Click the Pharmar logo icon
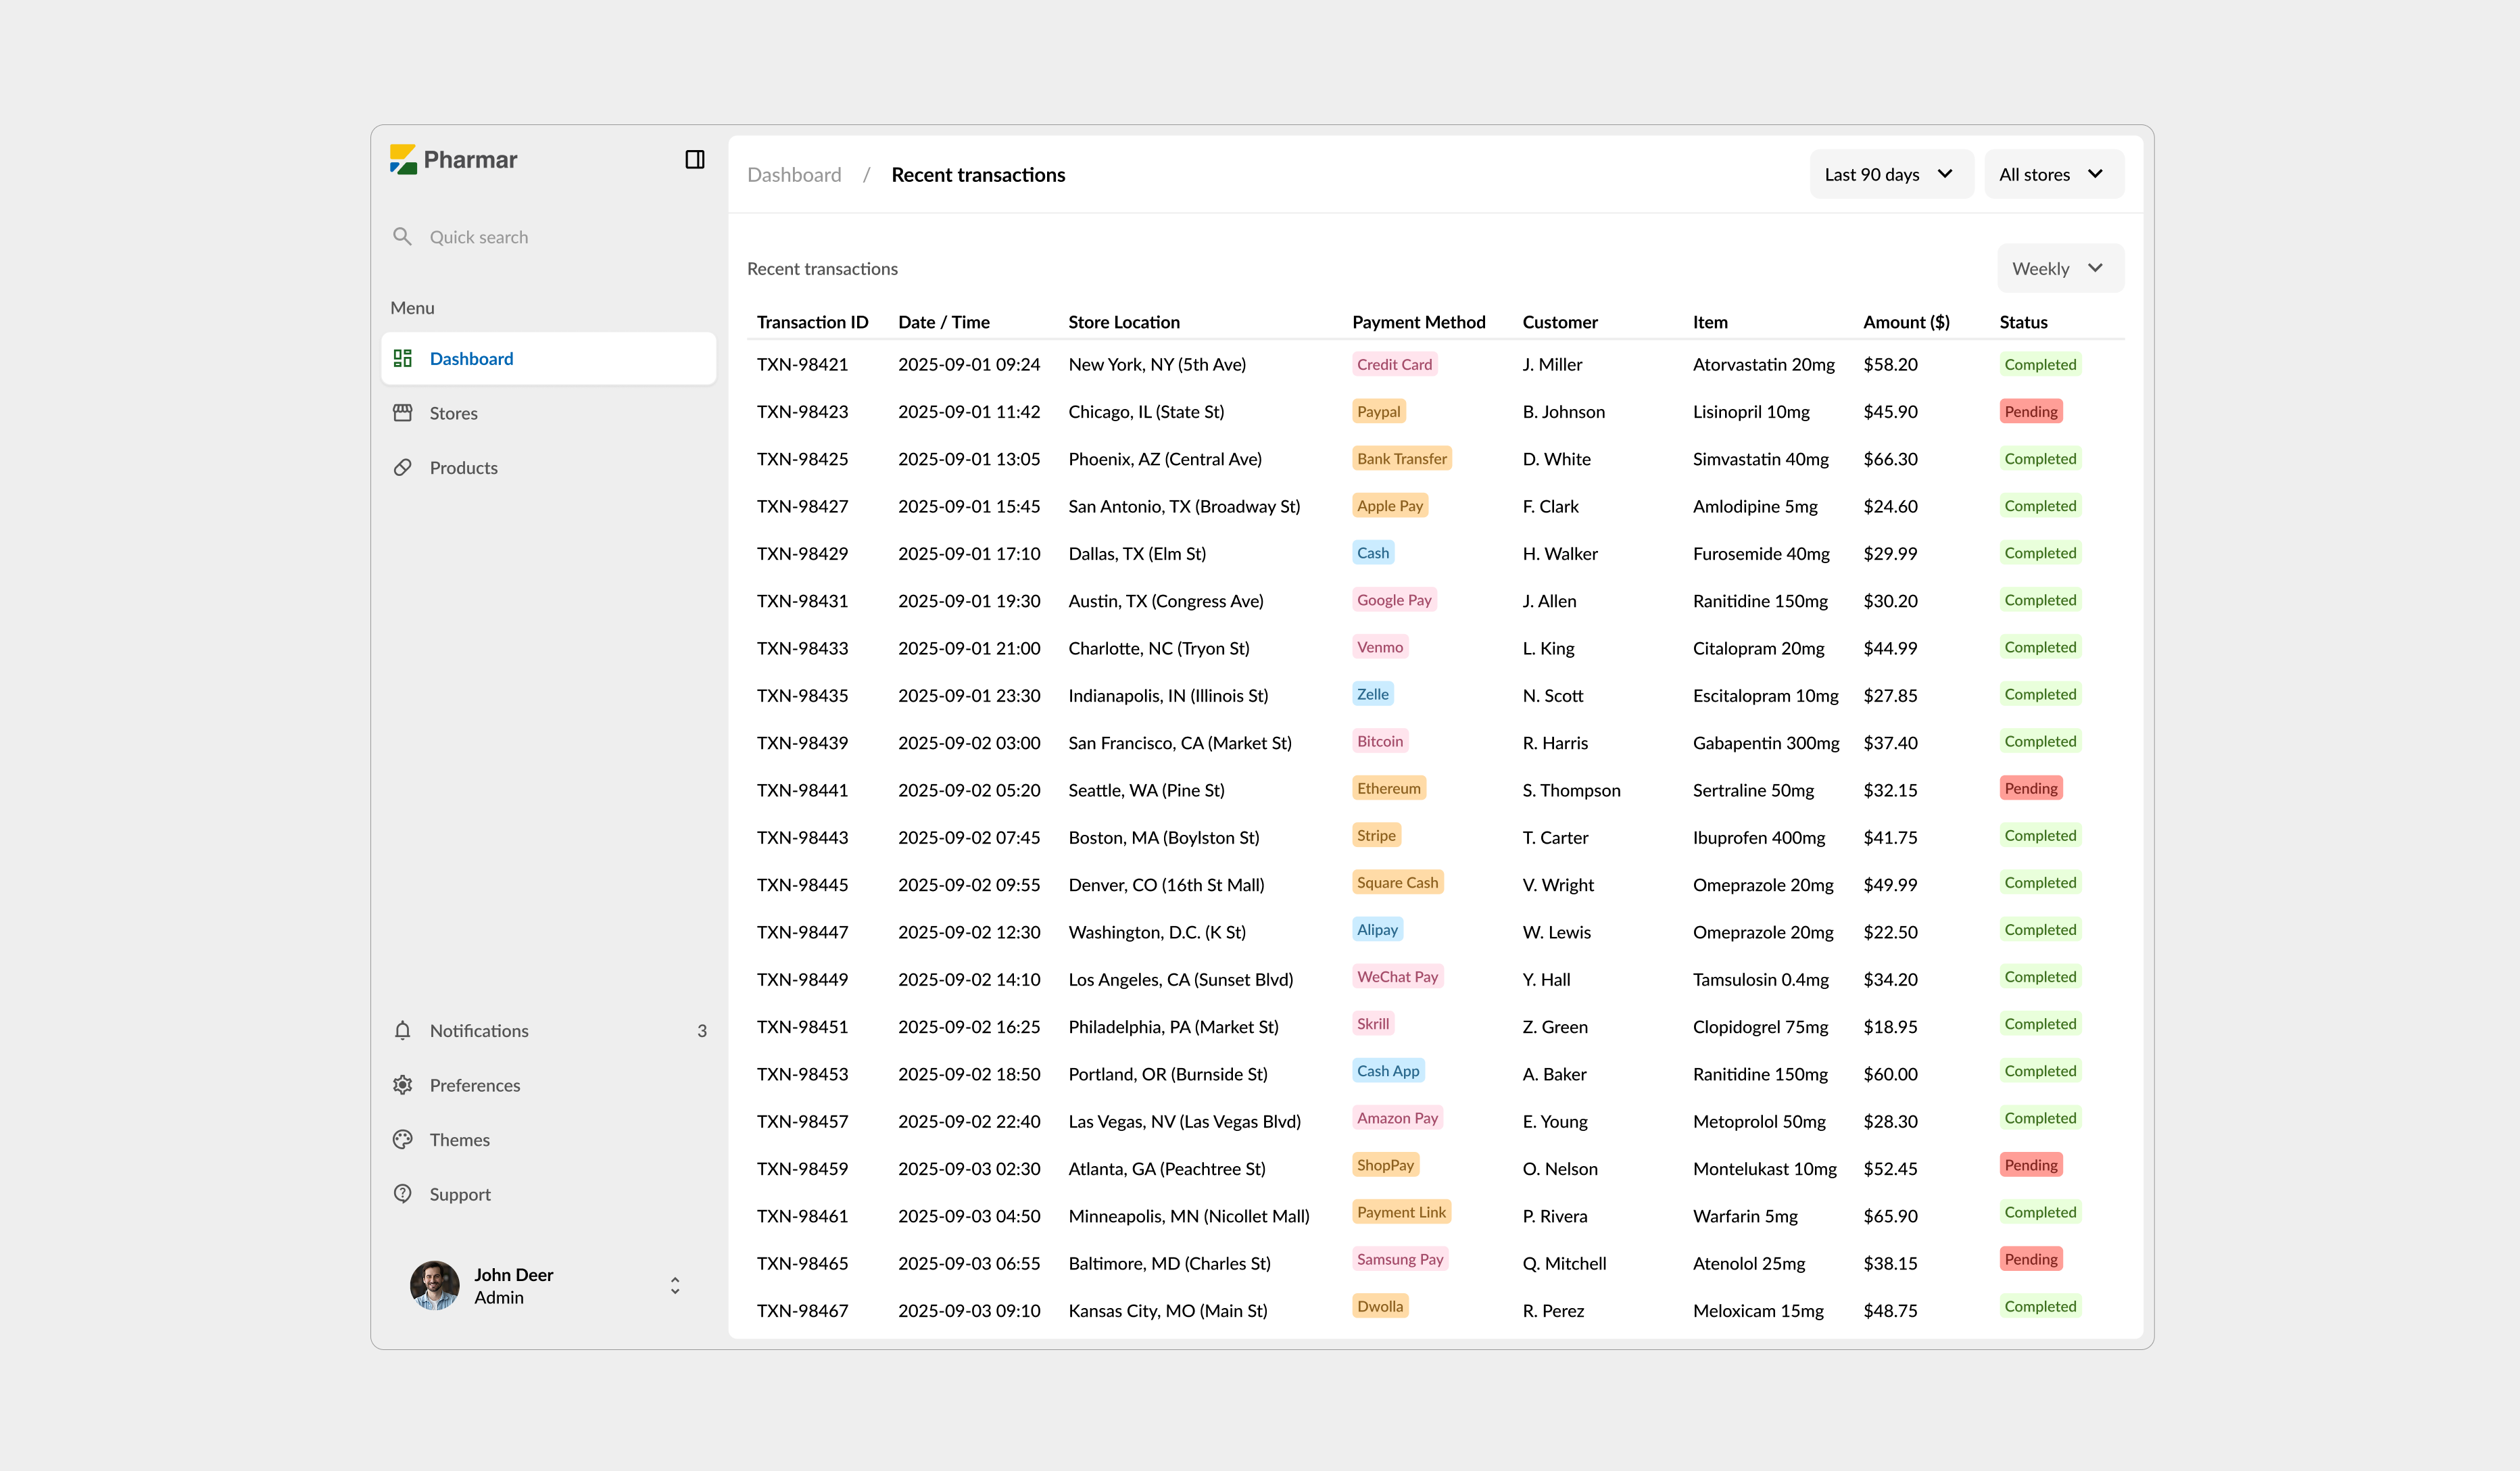Viewport: 2520px width, 1471px height. (403, 160)
